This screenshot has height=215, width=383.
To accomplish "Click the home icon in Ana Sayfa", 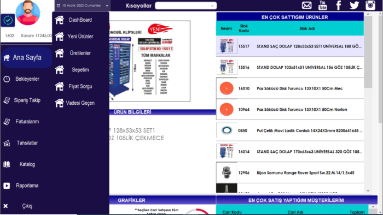I will tap(7, 58).
